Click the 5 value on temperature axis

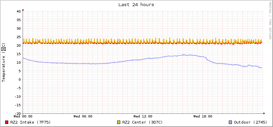20,71
